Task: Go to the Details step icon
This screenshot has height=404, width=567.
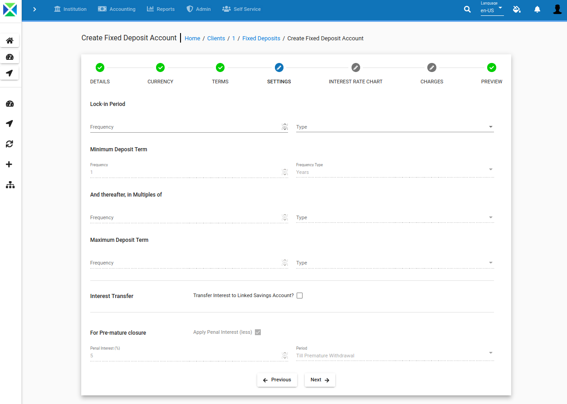Action: 100,67
